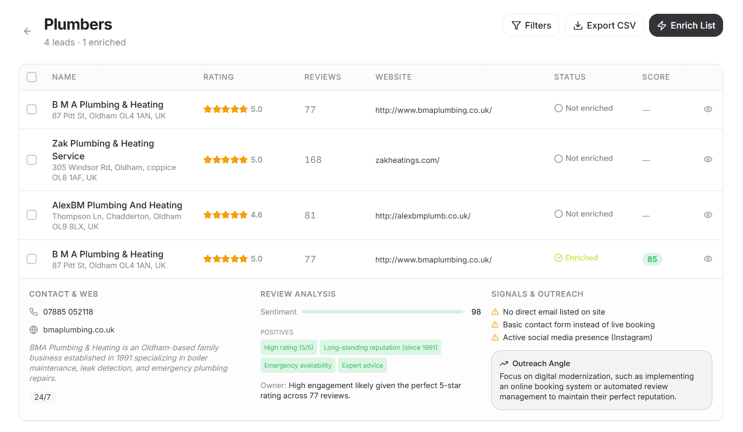This screenshot has width=743, height=432.
Task: Click the Plumbers page title
Action: click(78, 25)
